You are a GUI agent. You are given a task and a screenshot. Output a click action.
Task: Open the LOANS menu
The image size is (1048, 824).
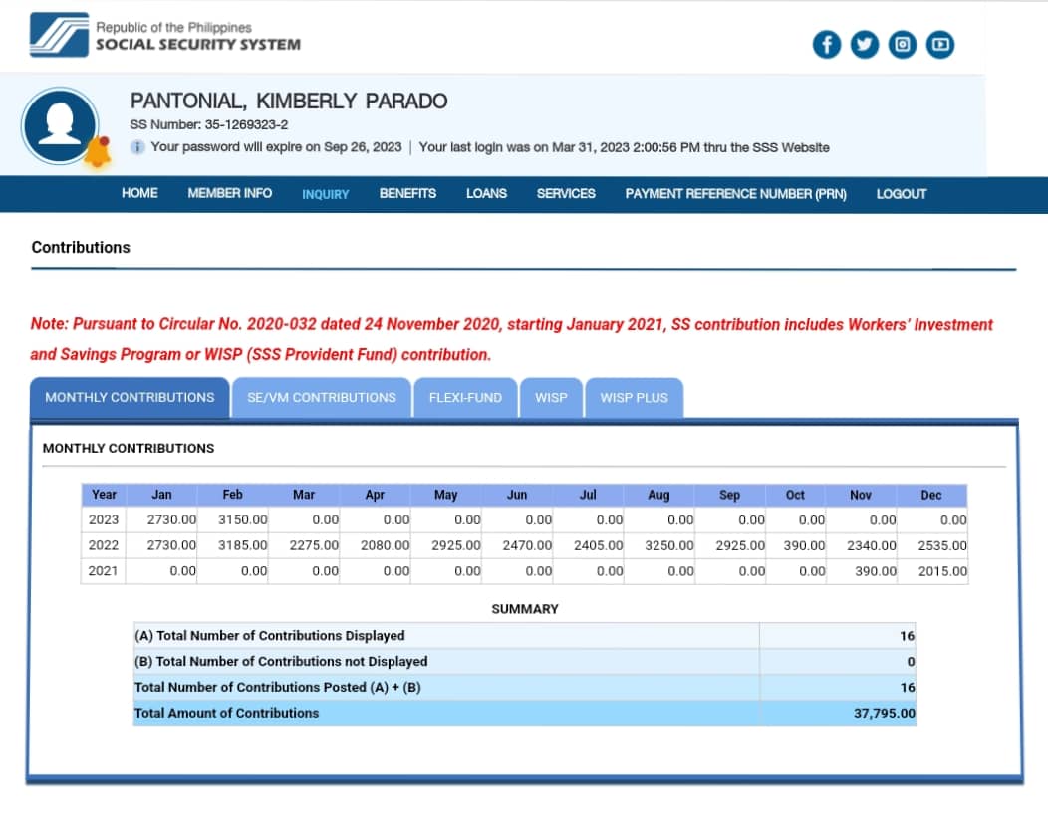(486, 193)
